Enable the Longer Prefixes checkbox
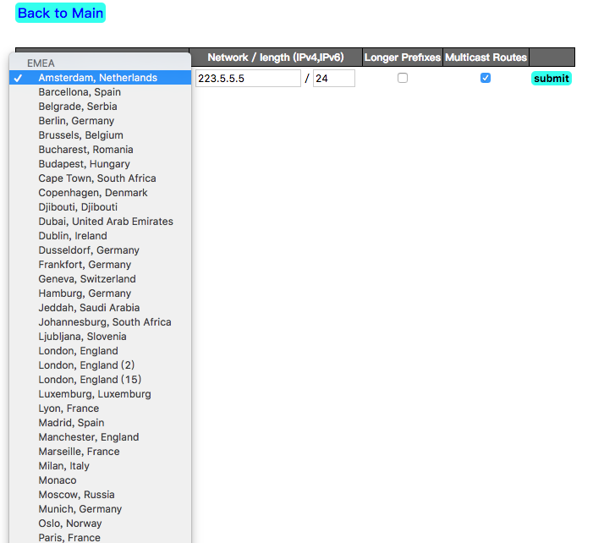Viewport: 593px width, 543px height. click(403, 78)
